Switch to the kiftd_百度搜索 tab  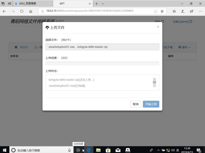click(28, 4)
